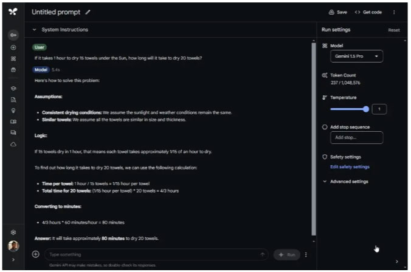Click the Temperature slider handle
The width and height of the screenshot is (411, 272).
point(366,109)
